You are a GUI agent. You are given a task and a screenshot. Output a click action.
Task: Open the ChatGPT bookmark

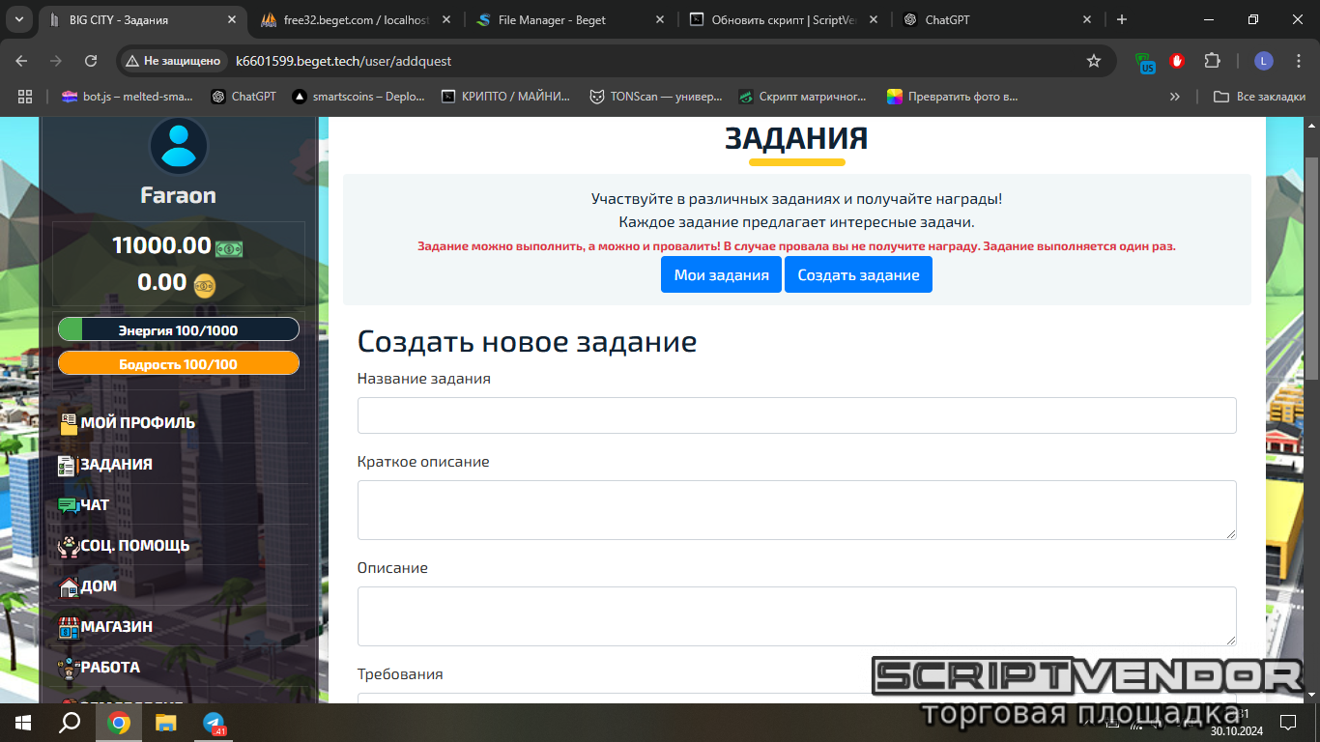[244, 97]
